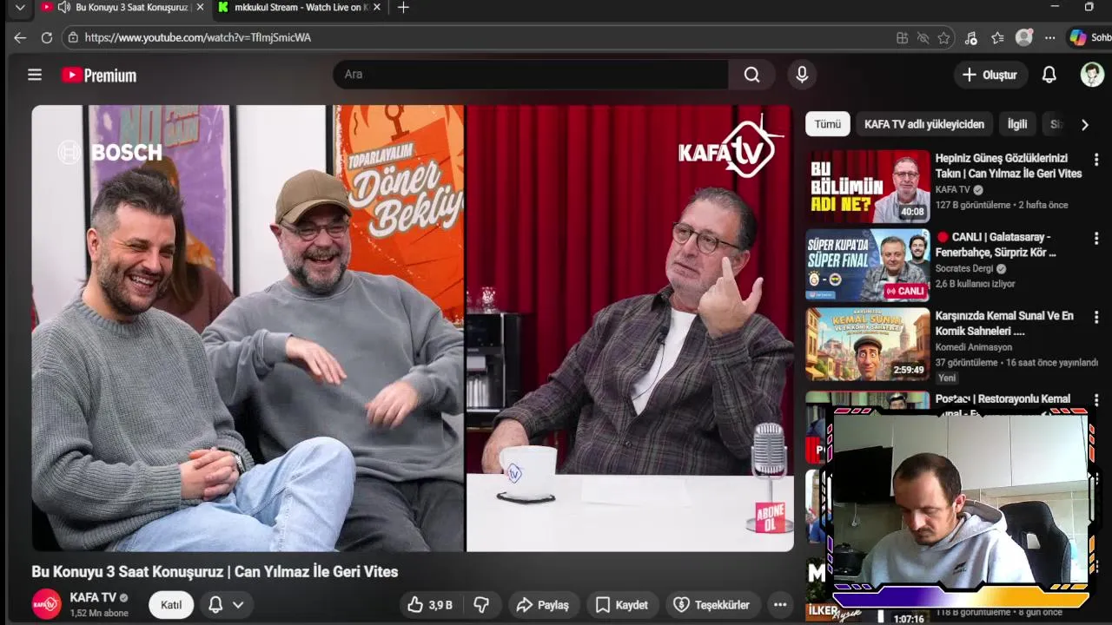Image resolution: width=1112 pixels, height=625 pixels.
Task: Click the Yeni badge on Kemal Sunal video
Action: pos(947,378)
